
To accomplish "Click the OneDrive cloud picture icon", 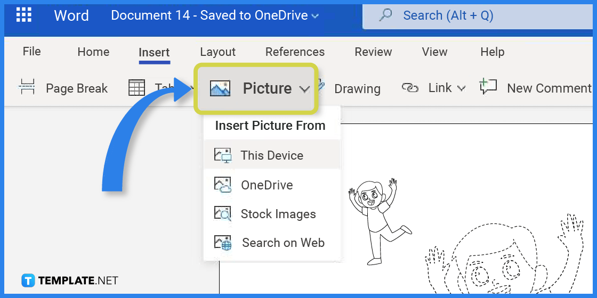I will point(222,185).
